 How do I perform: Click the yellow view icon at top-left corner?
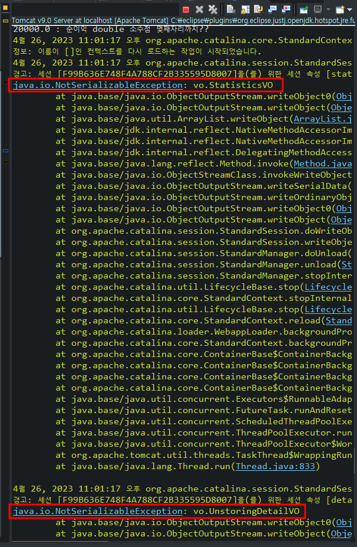click(x=5, y=7)
